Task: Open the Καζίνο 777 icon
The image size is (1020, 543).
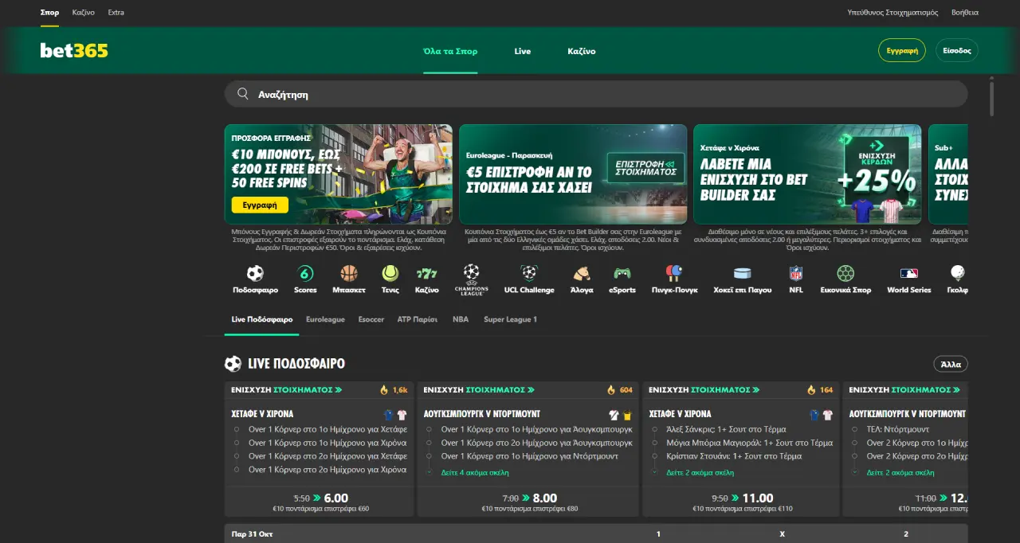Action: [x=427, y=274]
